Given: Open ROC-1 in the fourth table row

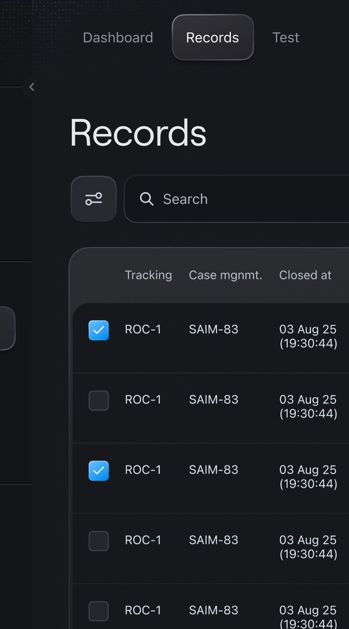Looking at the screenshot, I should tap(143, 540).
